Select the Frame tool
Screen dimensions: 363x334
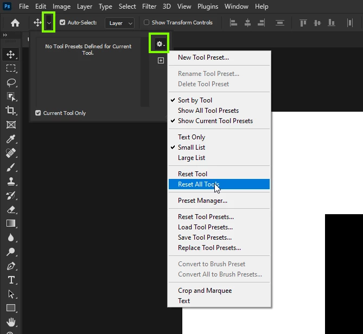tap(11, 125)
